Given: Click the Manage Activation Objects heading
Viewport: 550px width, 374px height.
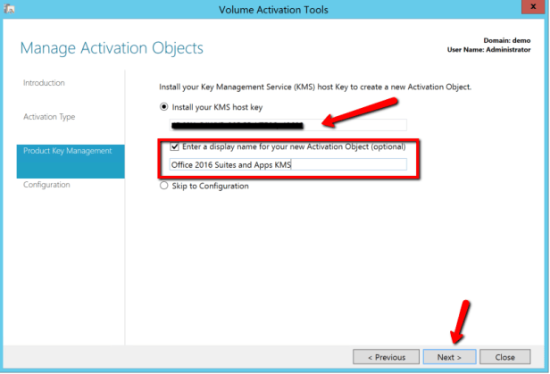Looking at the screenshot, I should [112, 48].
